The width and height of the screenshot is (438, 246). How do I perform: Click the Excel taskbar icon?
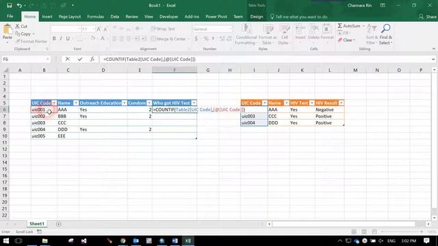(188, 241)
